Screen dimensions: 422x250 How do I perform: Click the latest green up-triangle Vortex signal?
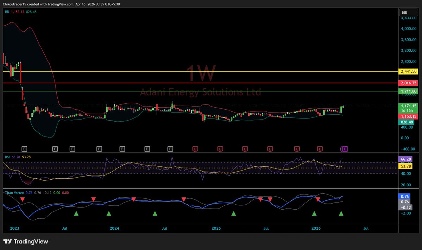click(341, 213)
